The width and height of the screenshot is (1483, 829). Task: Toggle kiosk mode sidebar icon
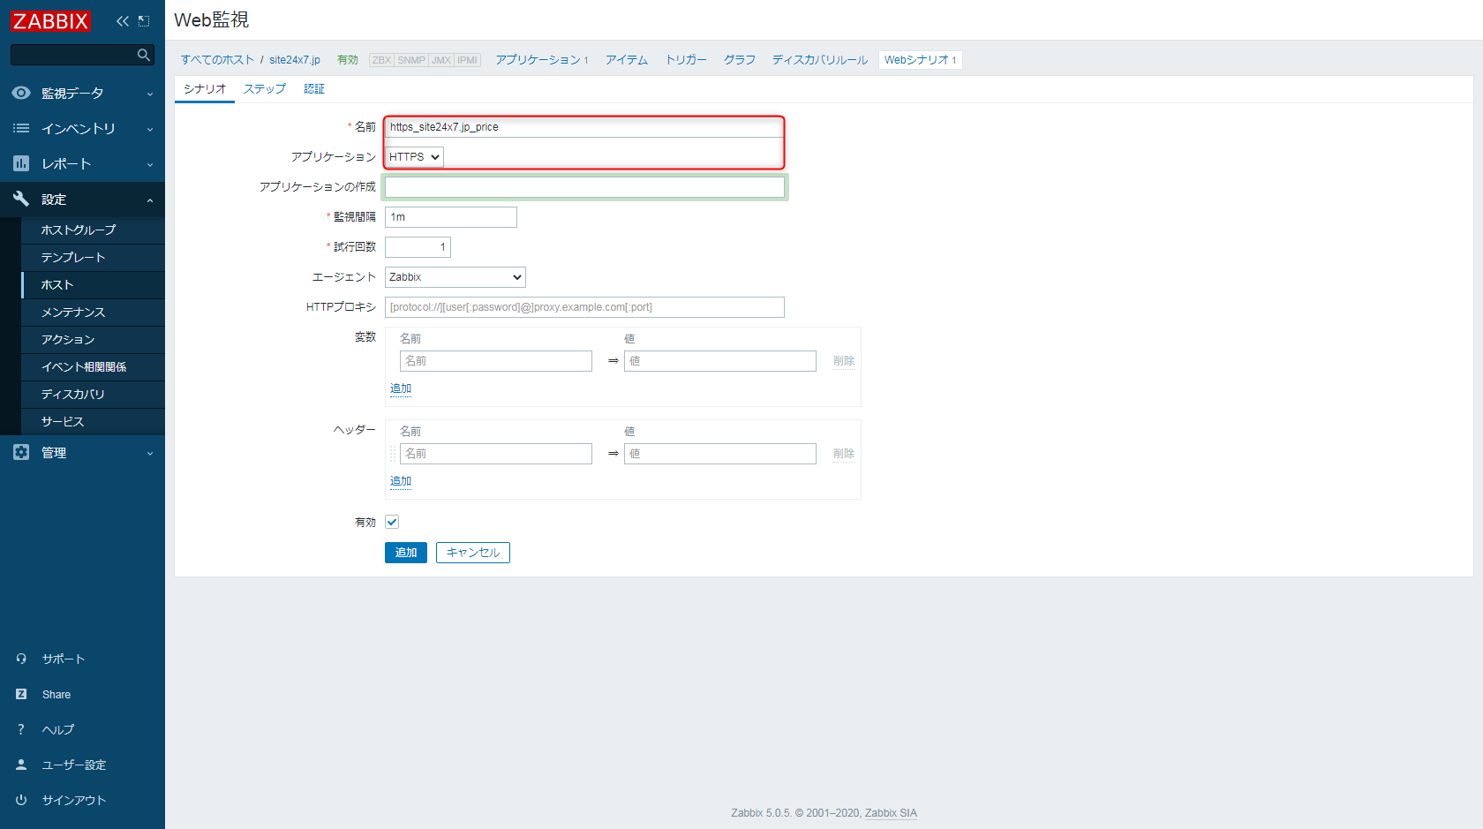(144, 20)
